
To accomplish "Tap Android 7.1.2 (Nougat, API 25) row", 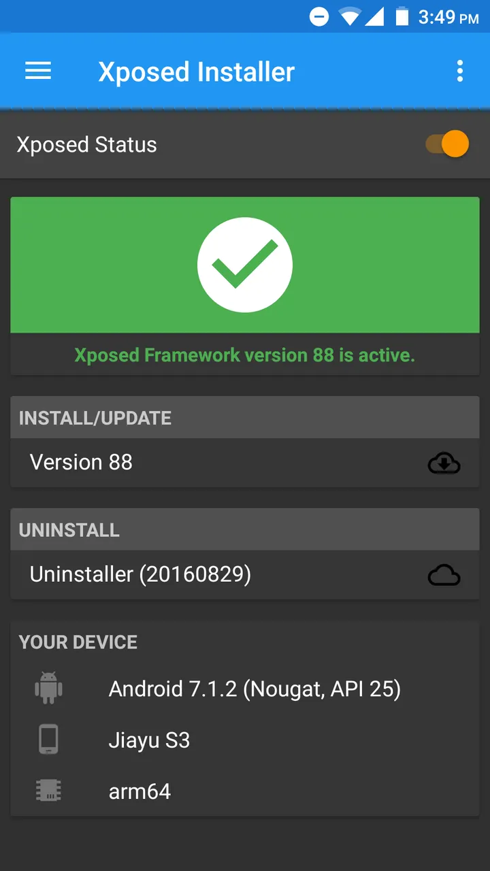I will (255, 689).
